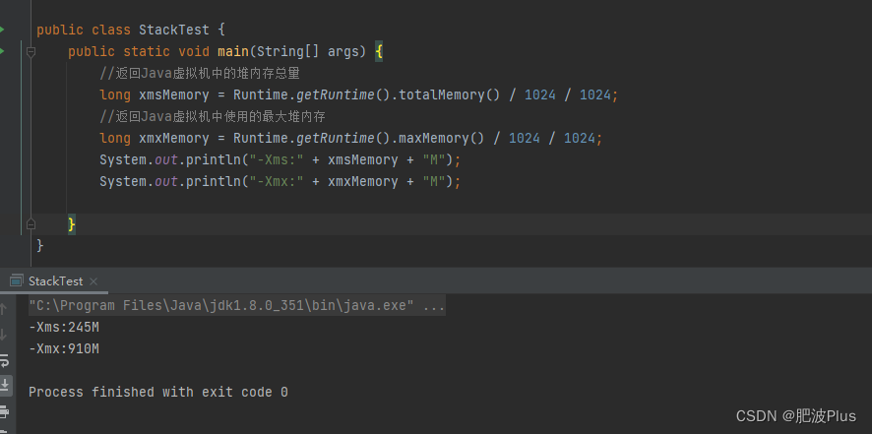
Task: Click the highlighted opening brace after args
Action: [379, 52]
